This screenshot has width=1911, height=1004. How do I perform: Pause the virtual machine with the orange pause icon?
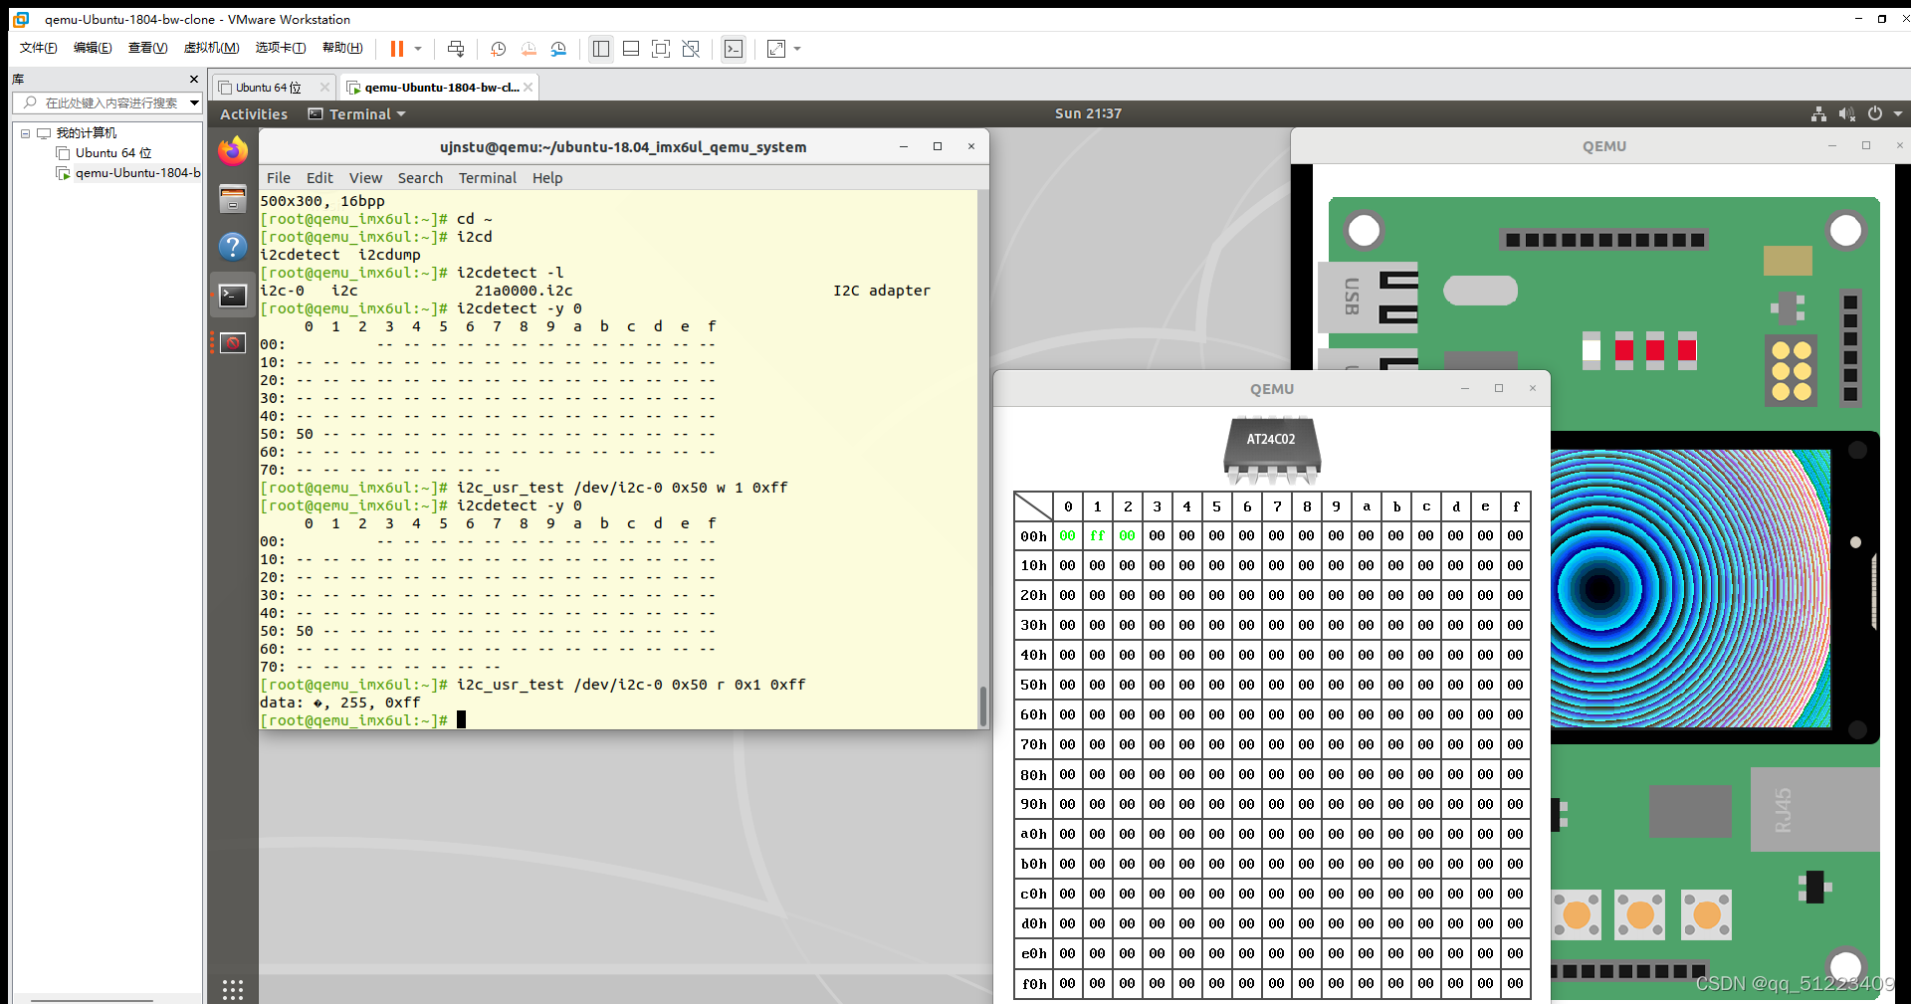[x=397, y=49]
